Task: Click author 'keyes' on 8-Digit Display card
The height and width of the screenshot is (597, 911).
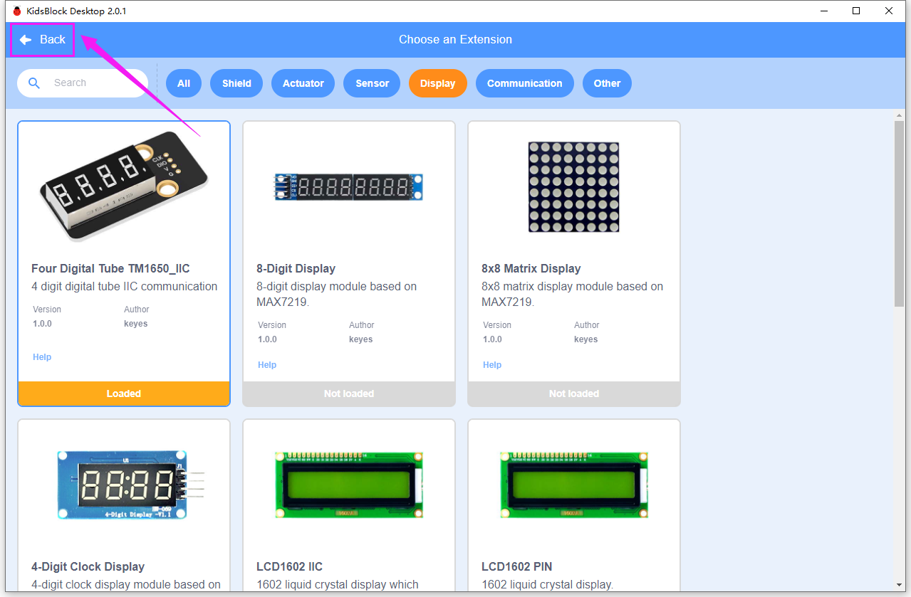Action: (x=360, y=339)
